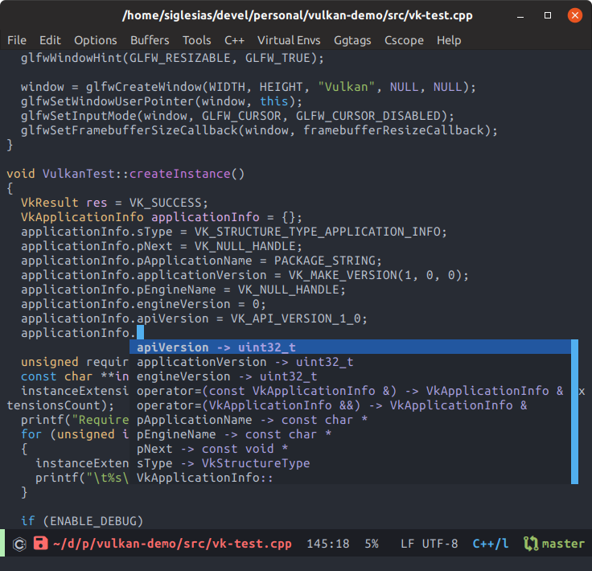Select applicationVersion completion candidate
Image resolution: width=592 pixels, height=571 pixels.
pos(350,362)
